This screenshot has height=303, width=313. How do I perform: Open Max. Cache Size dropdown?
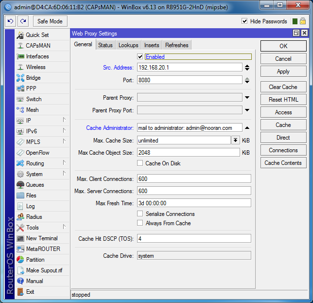pyautogui.click(x=236, y=140)
